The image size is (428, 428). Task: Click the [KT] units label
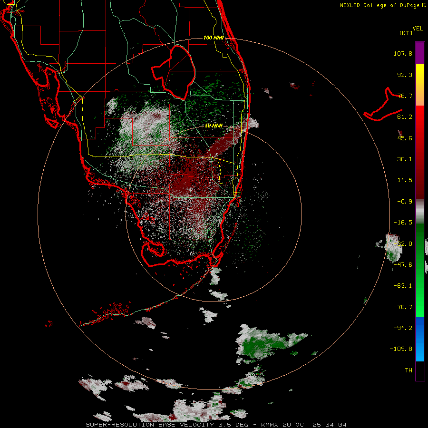click(x=406, y=33)
